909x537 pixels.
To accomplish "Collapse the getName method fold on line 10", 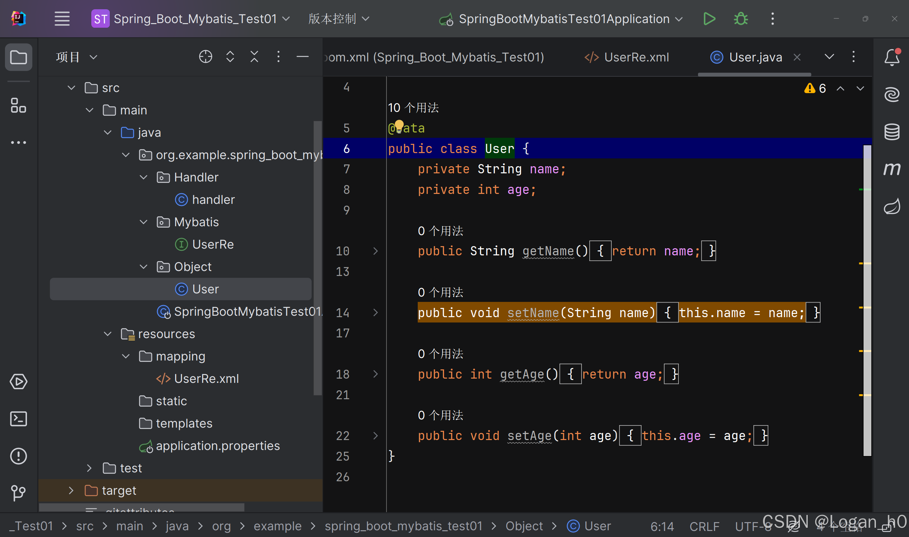I will [375, 251].
